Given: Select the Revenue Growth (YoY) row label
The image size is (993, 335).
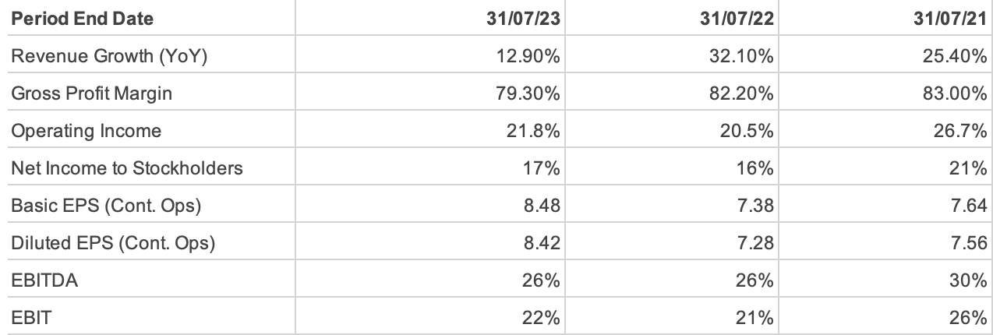Looking at the screenshot, I should [109, 57].
